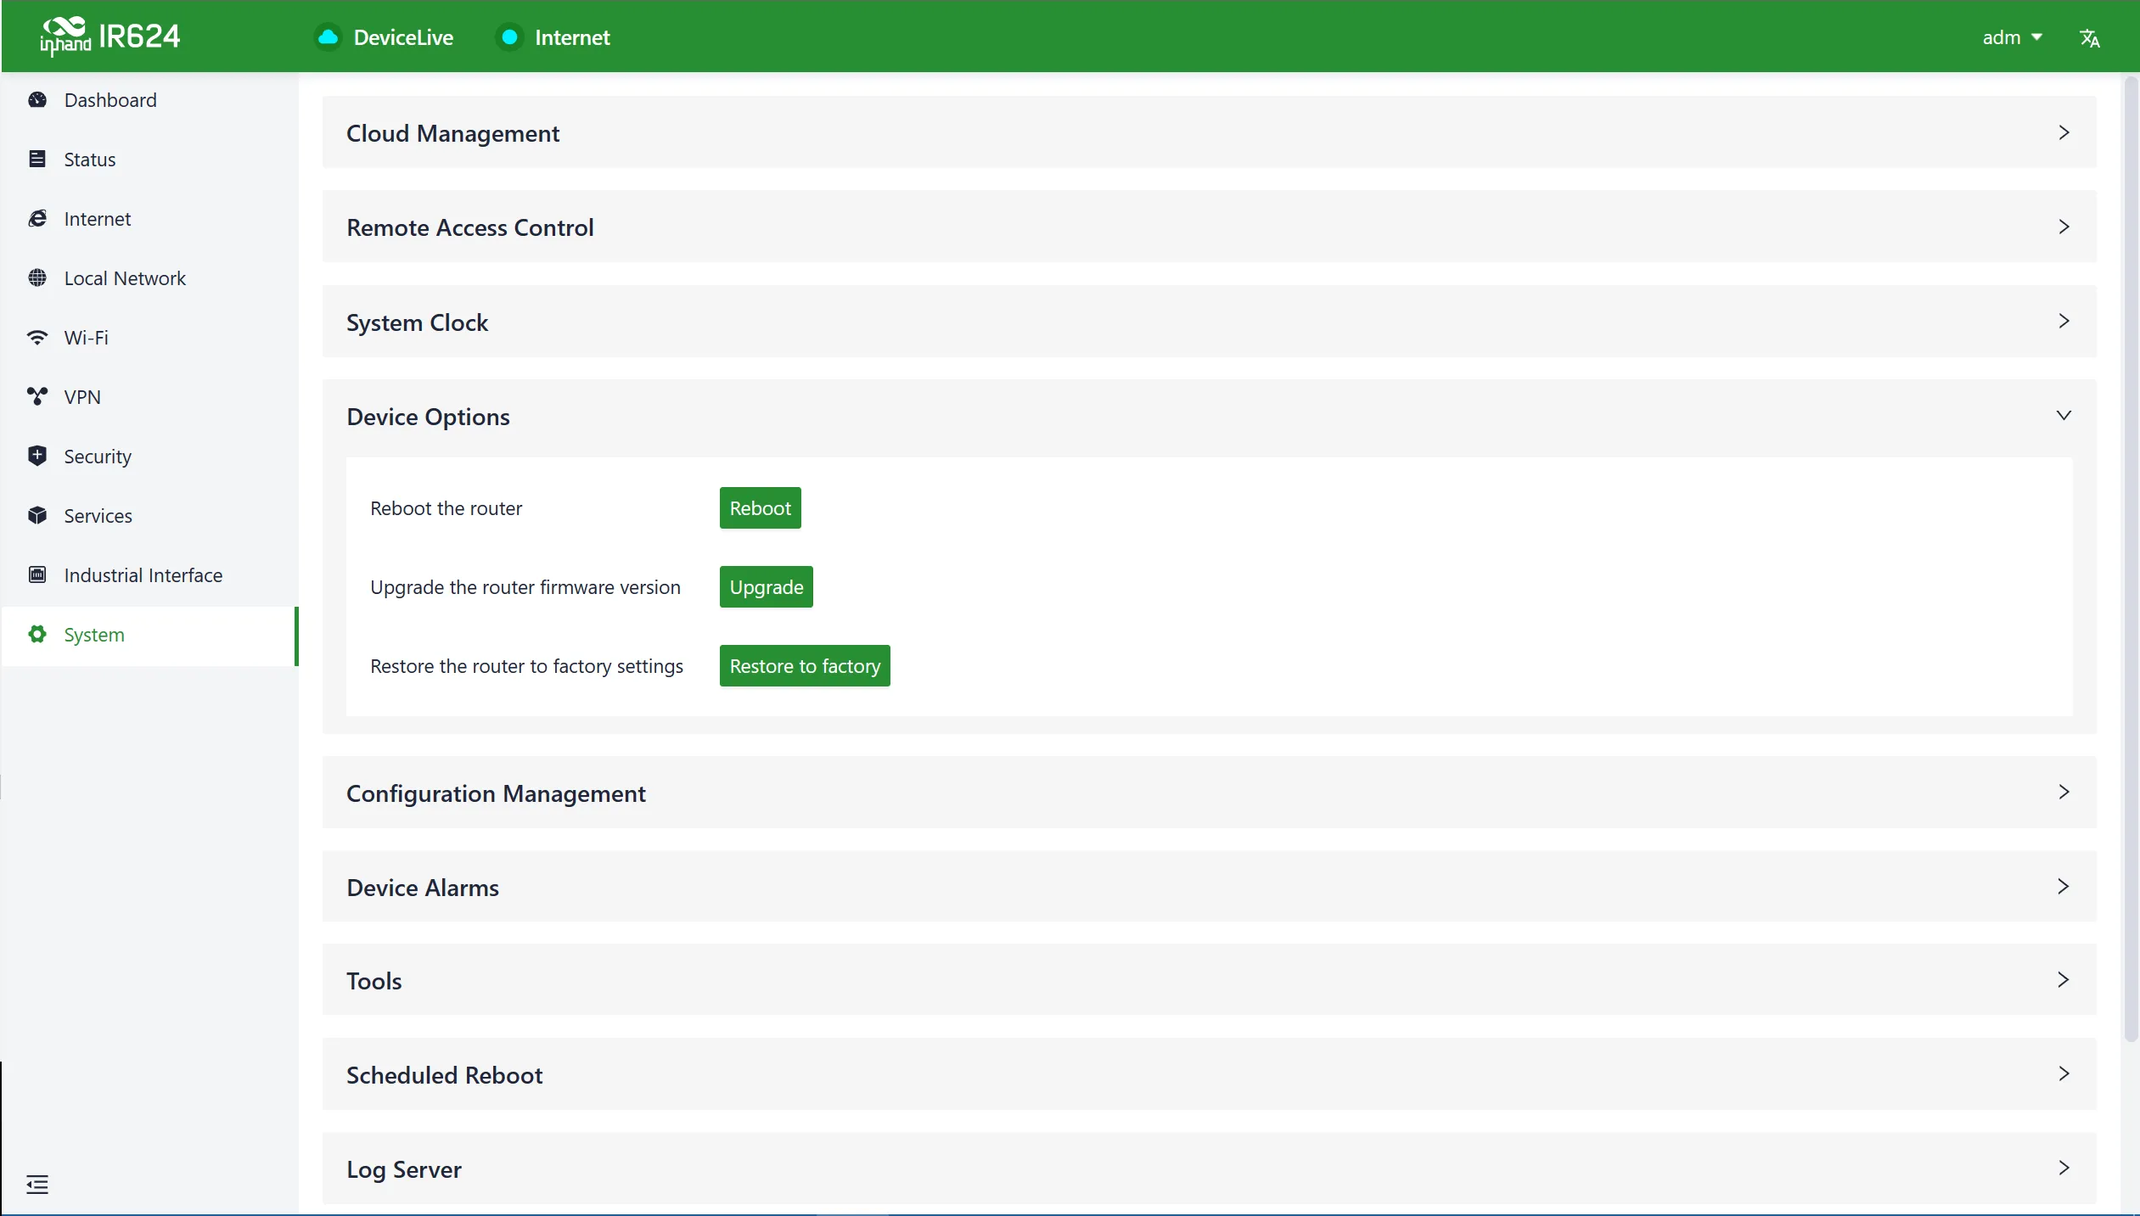Open the language translation icon
The height and width of the screenshot is (1216, 2140).
2089,38
